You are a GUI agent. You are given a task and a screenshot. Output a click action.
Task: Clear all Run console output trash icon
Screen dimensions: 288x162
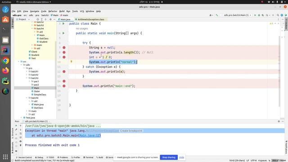pos(21,145)
